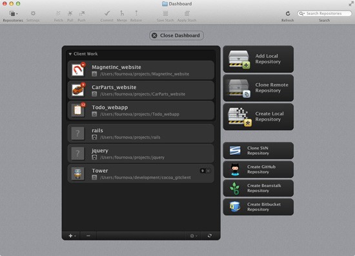355x256 pixels.
Task: Click the Refresh icon in toolbar
Action: (287, 14)
